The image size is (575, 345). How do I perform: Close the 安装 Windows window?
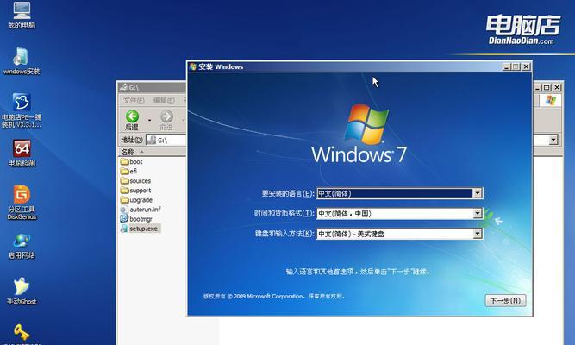pyautogui.click(x=526, y=66)
